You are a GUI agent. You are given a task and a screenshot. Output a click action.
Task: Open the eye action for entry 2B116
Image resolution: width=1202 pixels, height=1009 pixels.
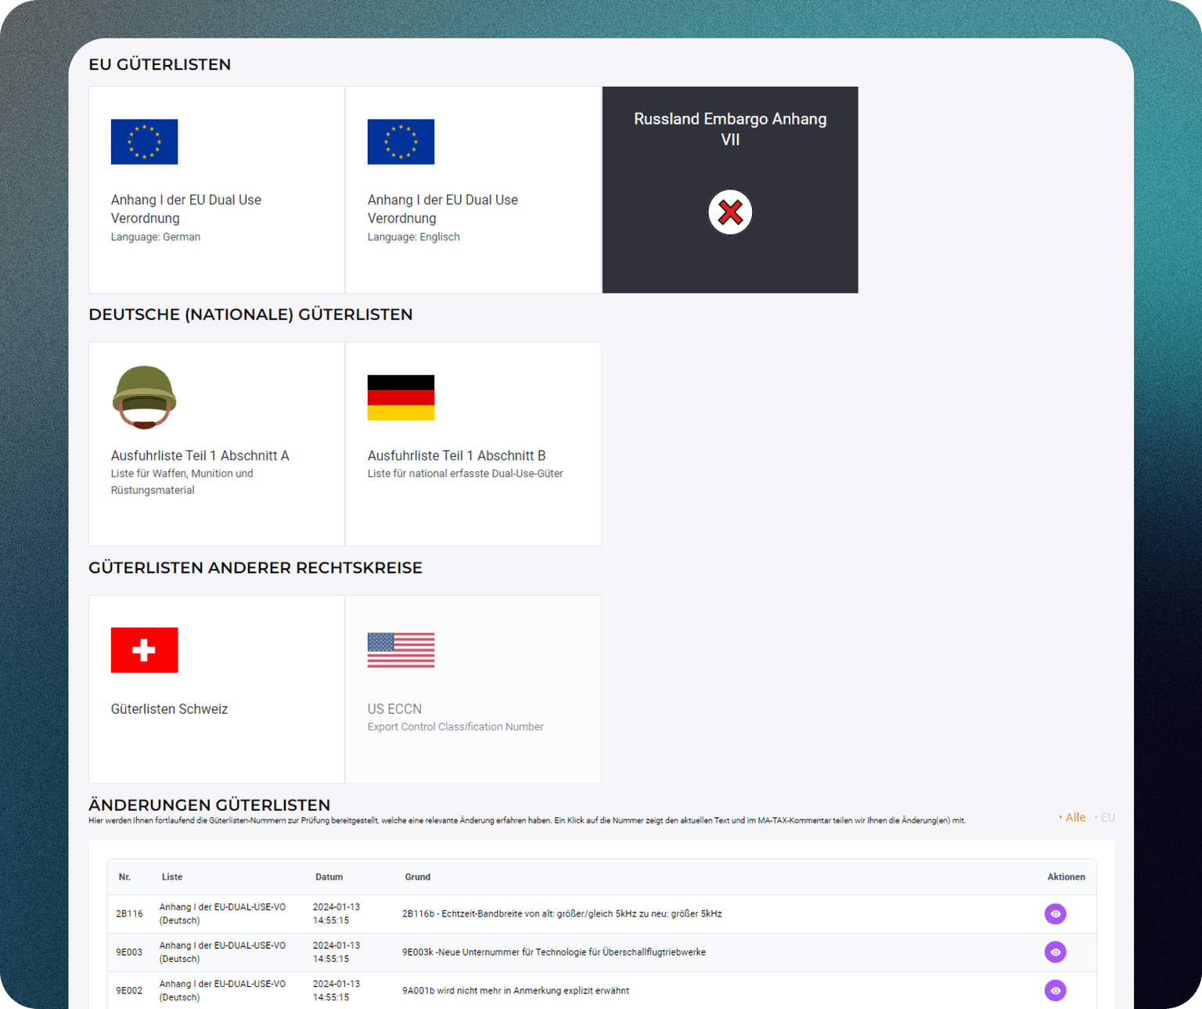1055,914
